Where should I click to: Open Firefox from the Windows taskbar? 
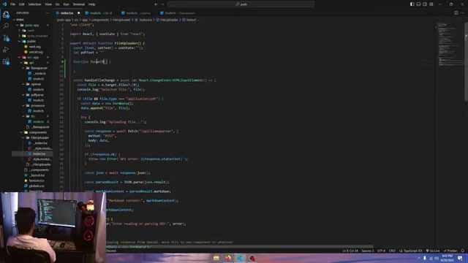coord(228,258)
